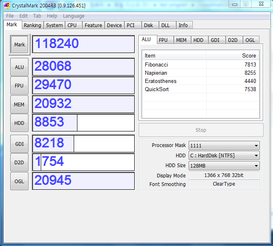Select the Eratosthenes row

point(201,81)
